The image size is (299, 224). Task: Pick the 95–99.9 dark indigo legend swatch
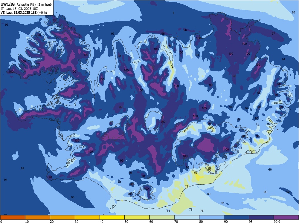[x=261, y=217]
